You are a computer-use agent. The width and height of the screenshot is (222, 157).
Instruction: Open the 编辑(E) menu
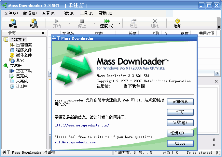[x=30, y=13]
